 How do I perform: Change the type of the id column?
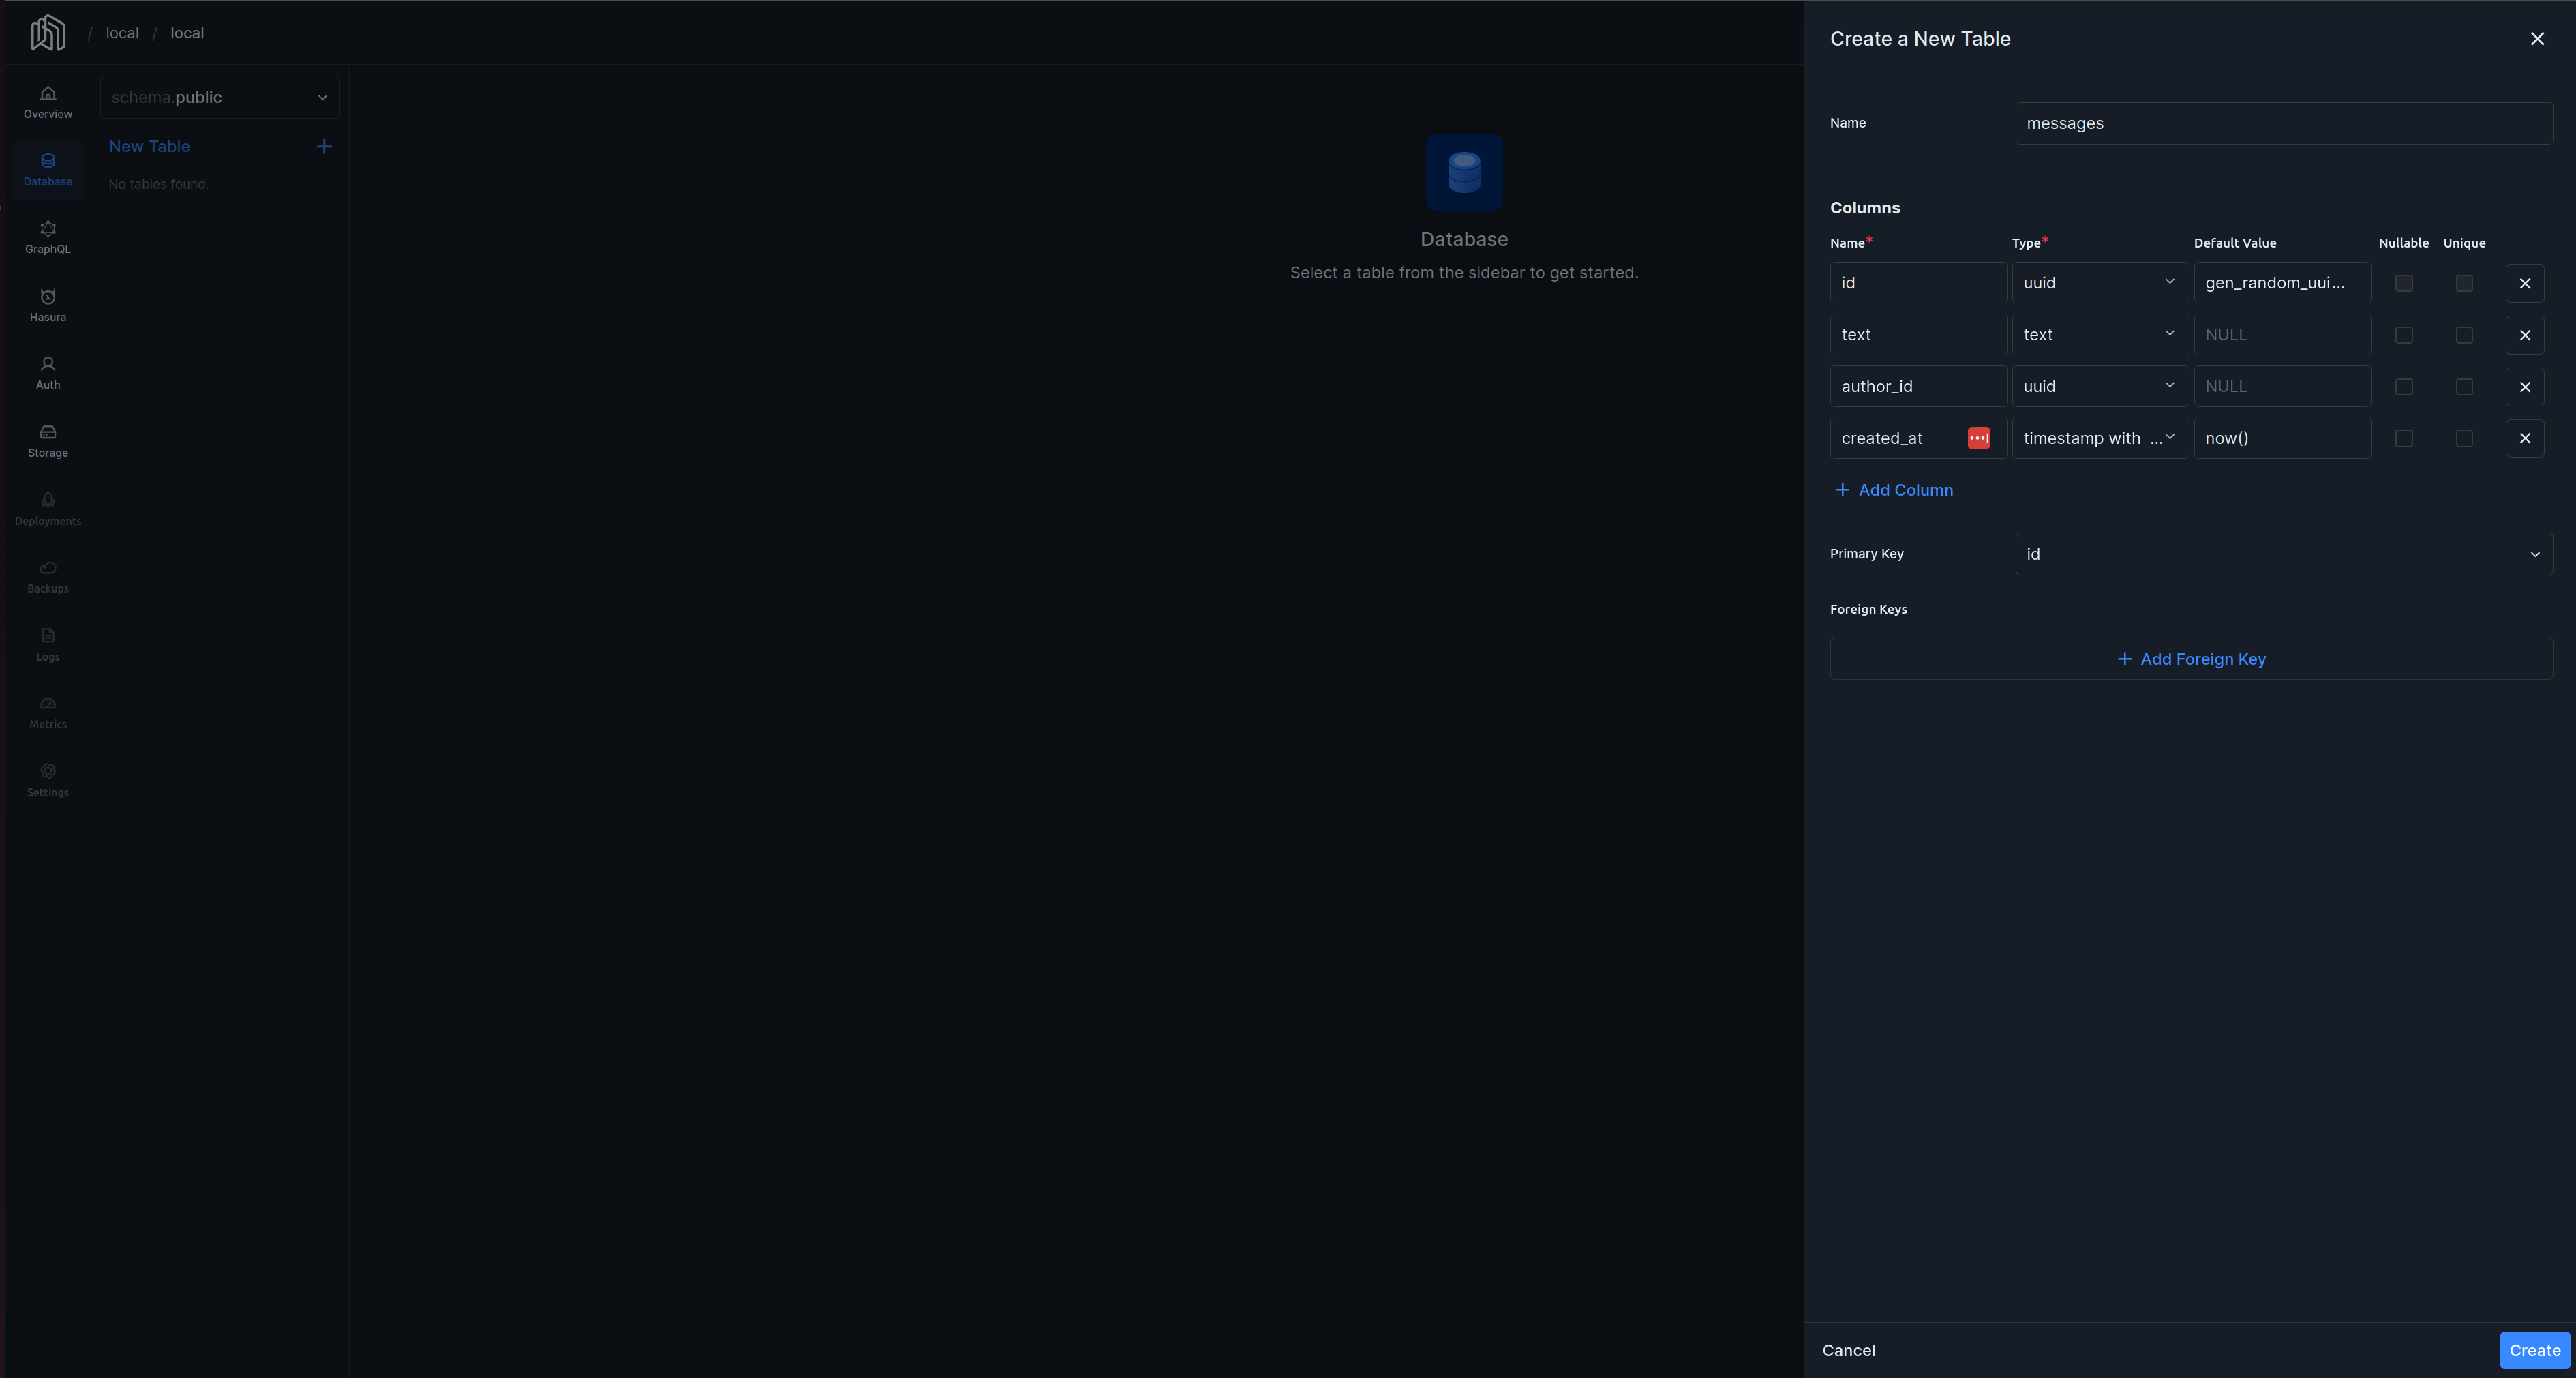point(2100,282)
